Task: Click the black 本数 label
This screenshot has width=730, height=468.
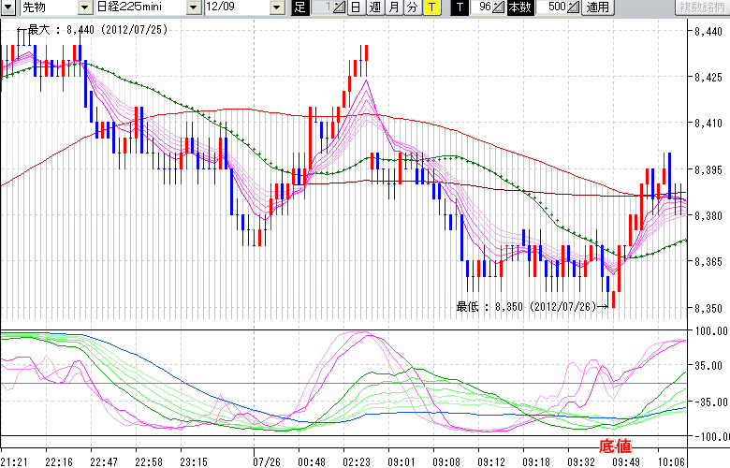Action: (520, 7)
